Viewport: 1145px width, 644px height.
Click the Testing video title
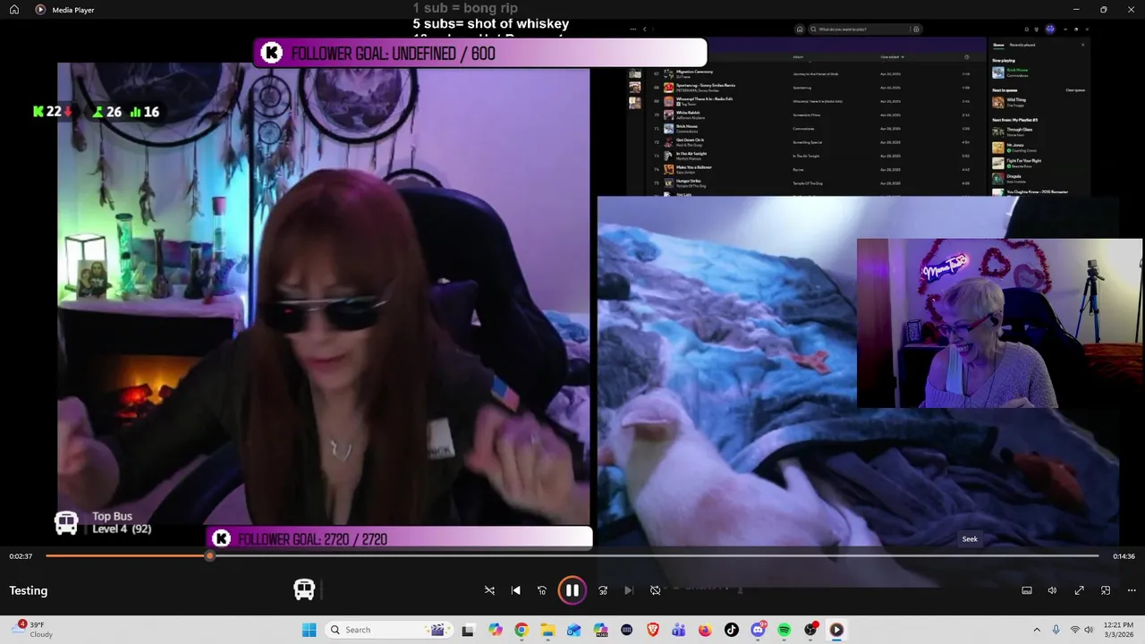(x=29, y=590)
